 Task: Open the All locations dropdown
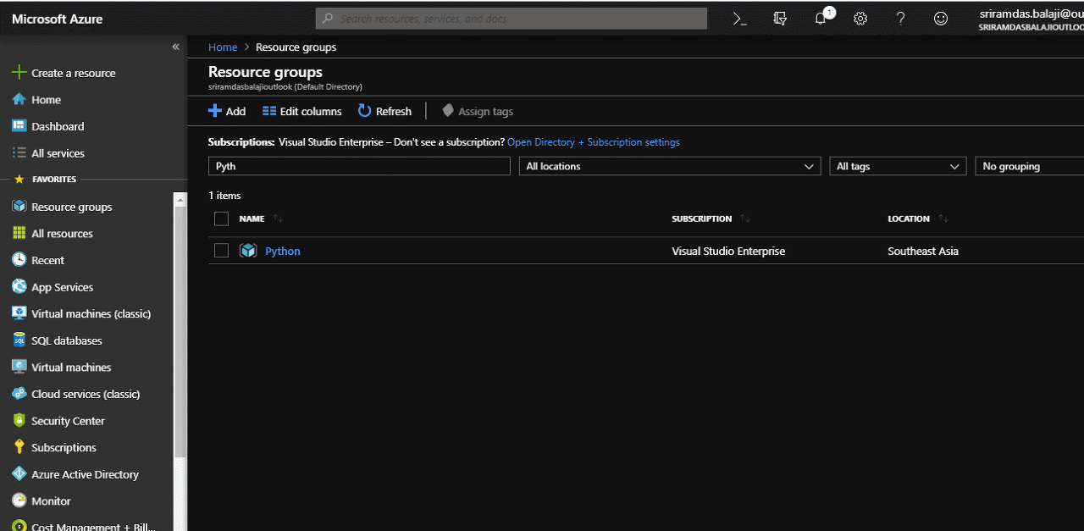(670, 166)
